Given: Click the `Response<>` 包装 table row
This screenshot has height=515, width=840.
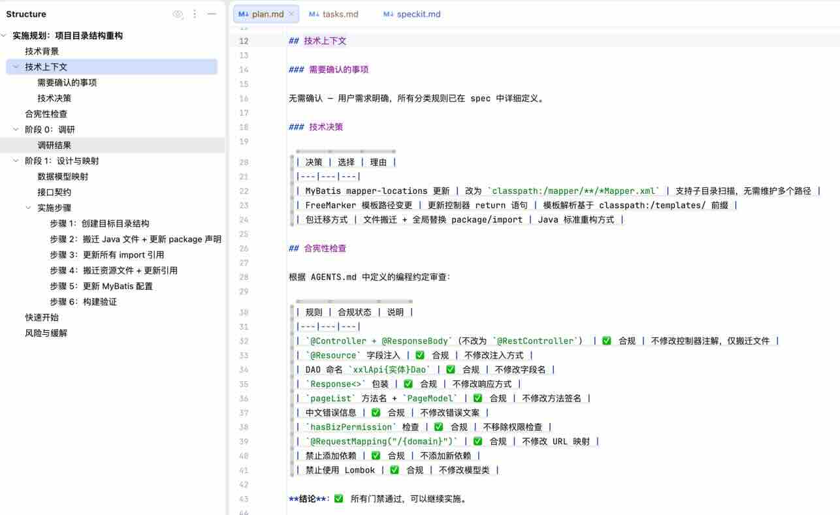Looking at the screenshot, I should tap(408, 384).
